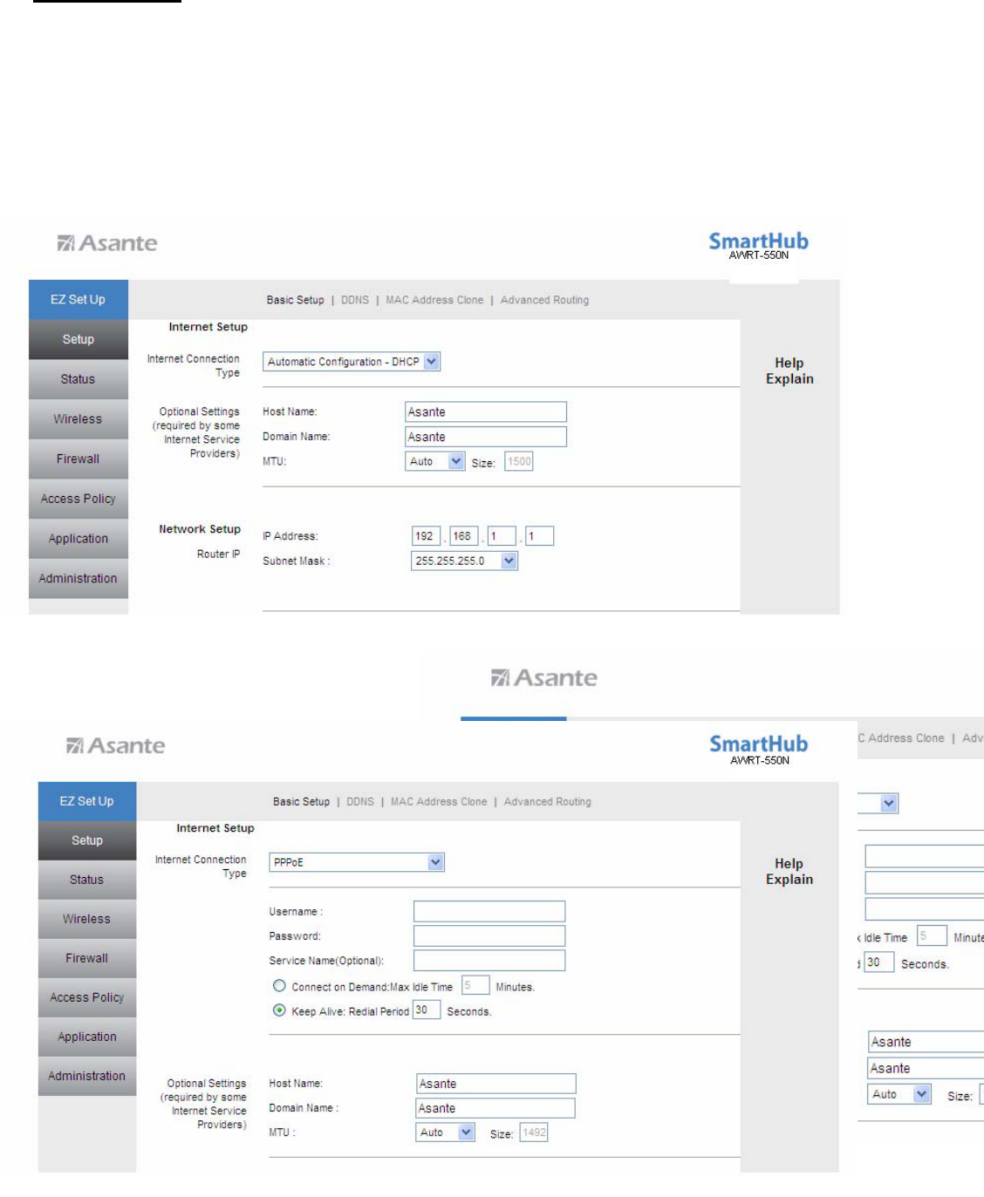Open the Auto dropdown in the cropped right fragment
This screenshot has height=1197, width=984.
[x=900, y=1094]
